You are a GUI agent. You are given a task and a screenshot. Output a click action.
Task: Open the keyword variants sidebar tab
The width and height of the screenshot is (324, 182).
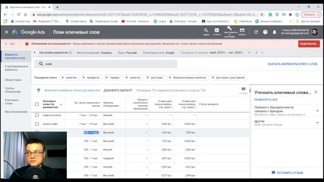point(16,56)
